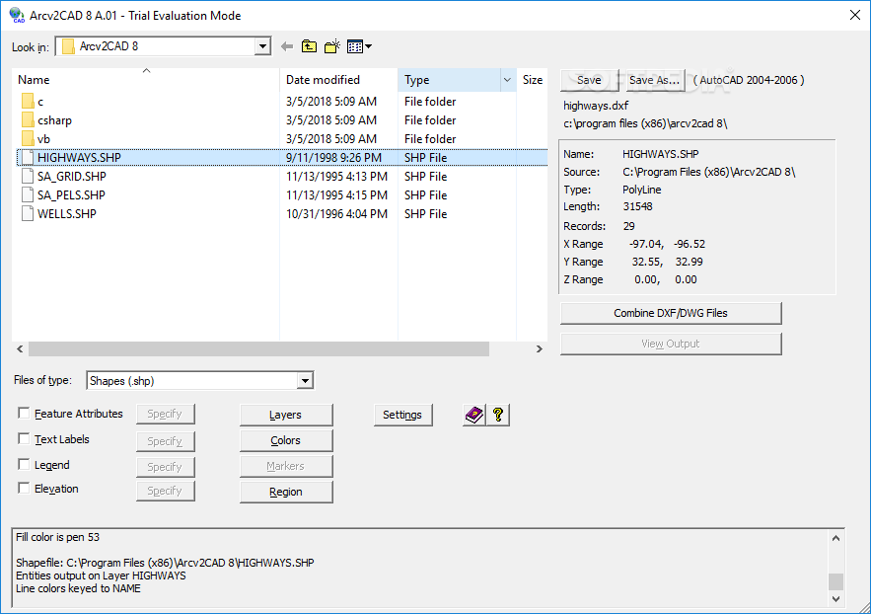Click the HIGHWAYS.SHP file icon

[28, 157]
